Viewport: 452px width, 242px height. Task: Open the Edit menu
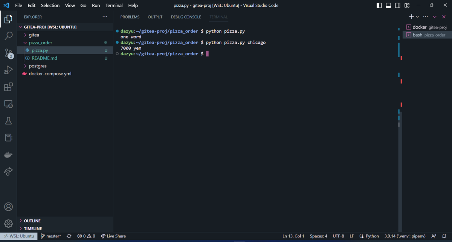(x=32, y=6)
